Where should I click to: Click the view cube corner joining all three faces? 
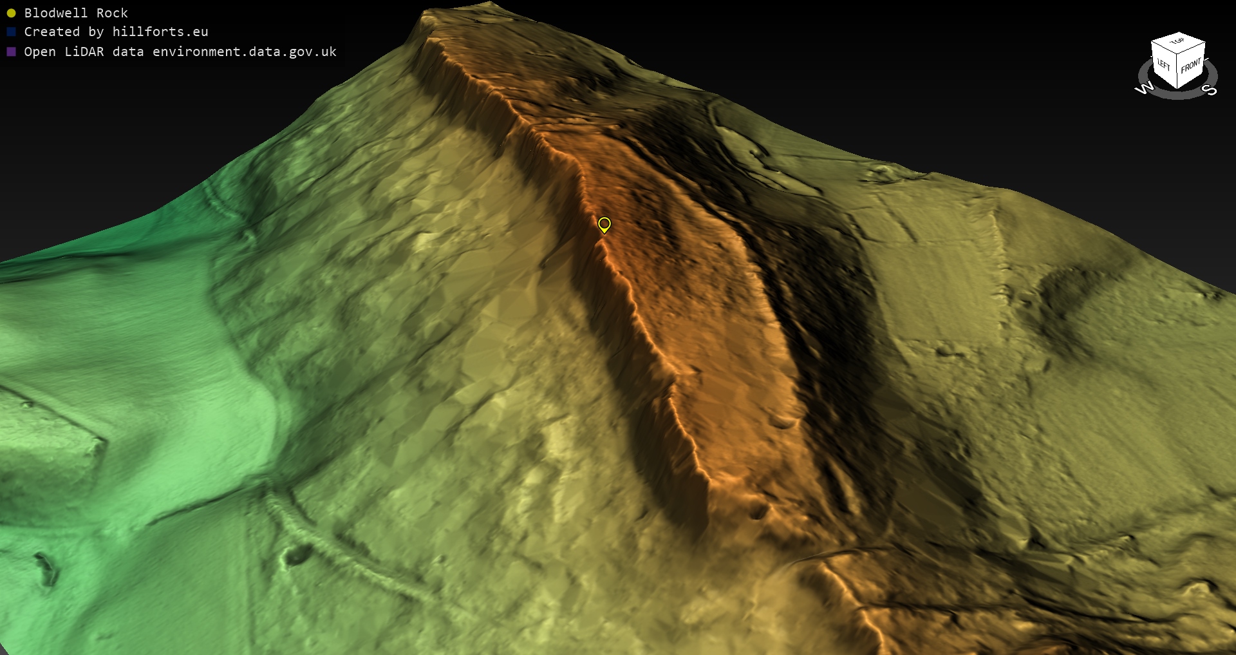click(1177, 55)
